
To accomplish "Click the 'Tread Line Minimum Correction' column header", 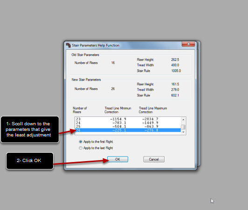I will pyautogui.click(x=117, y=110).
